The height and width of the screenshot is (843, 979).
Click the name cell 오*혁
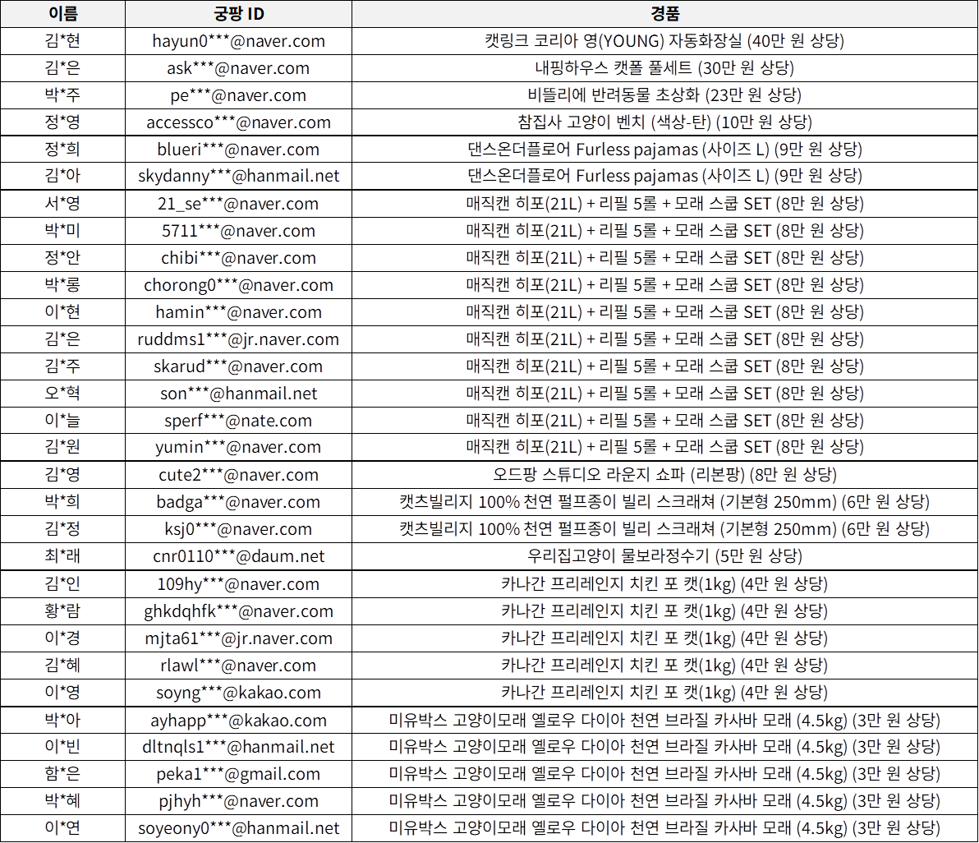pos(62,394)
